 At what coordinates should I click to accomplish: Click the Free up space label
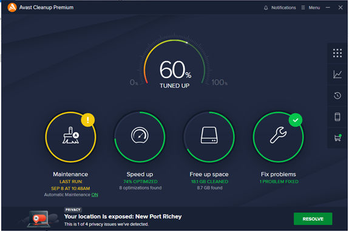[209, 174]
